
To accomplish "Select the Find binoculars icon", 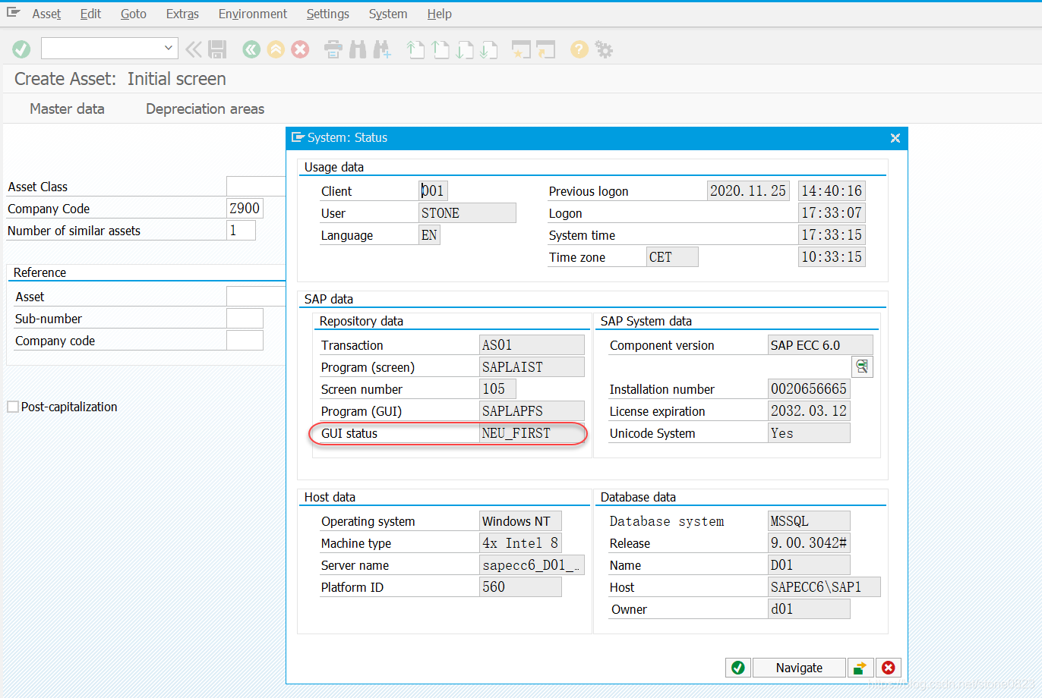I will (x=357, y=49).
